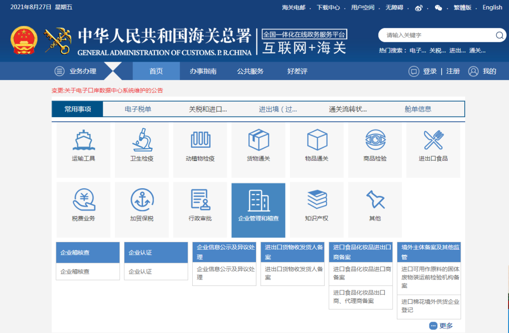Image resolution: width=509 pixels, height=333 pixels.
Task: Switch to the 常用事项 tab
Action: click(x=78, y=109)
